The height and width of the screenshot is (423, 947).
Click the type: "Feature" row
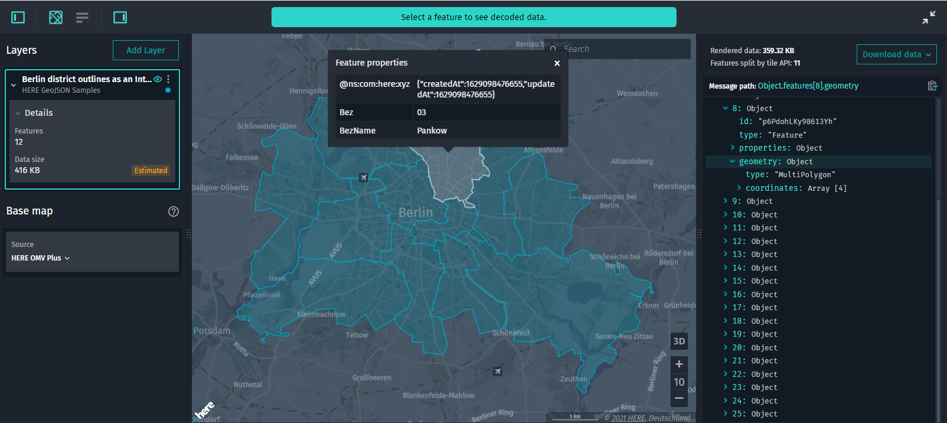point(773,135)
